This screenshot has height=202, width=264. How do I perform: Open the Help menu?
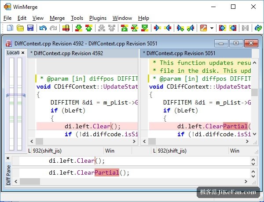(143, 18)
